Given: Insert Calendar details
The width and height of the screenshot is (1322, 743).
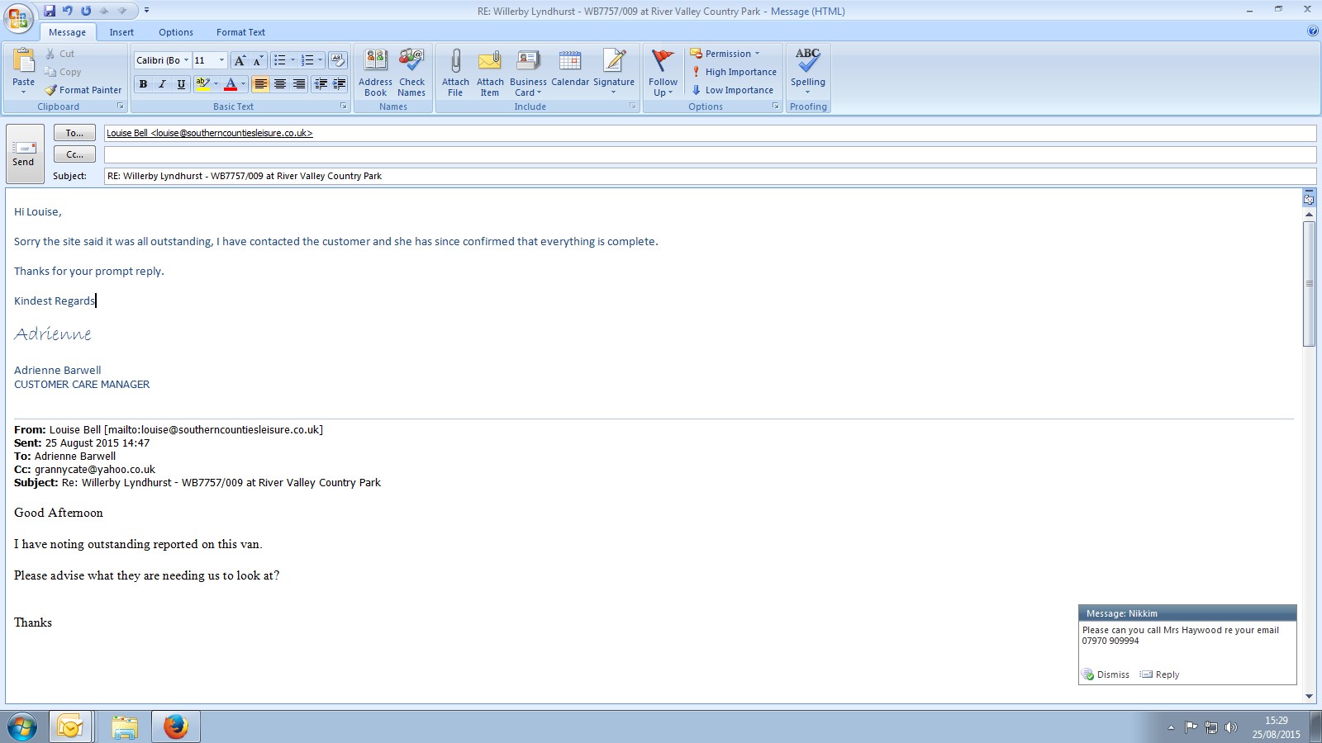Looking at the screenshot, I should [x=570, y=68].
